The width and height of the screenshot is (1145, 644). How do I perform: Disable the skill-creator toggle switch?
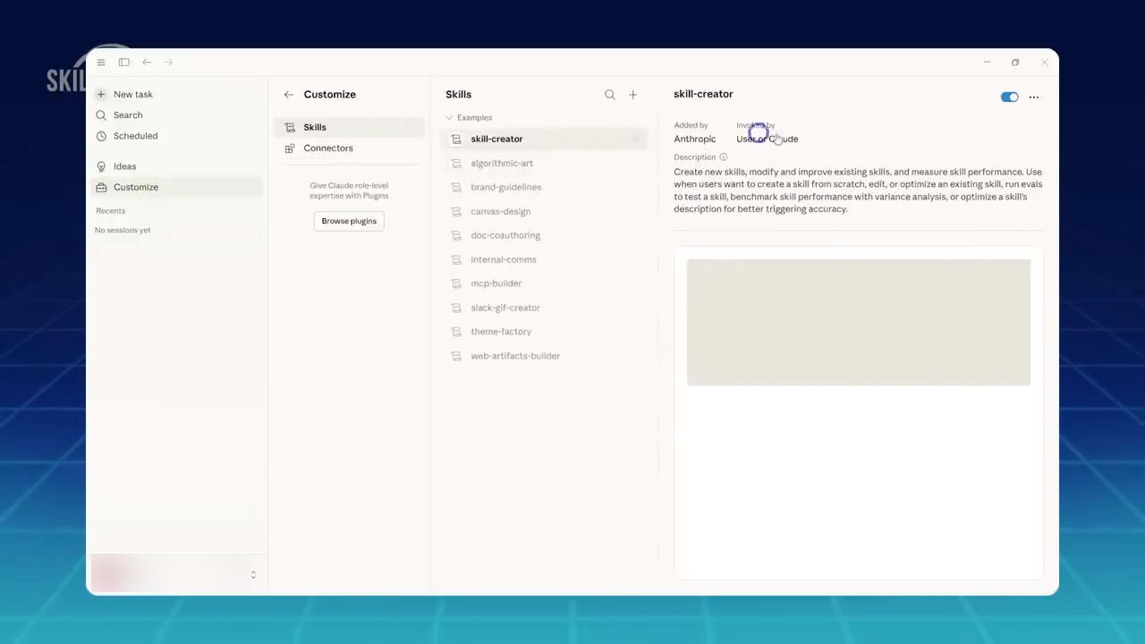(1009, 97)
